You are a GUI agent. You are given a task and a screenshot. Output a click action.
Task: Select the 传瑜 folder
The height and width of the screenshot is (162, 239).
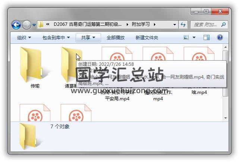[x=35, y=67]
